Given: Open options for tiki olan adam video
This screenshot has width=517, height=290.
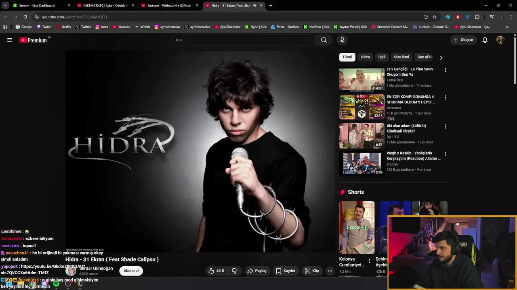Looking at the screenshot, I should coord(445,126).
